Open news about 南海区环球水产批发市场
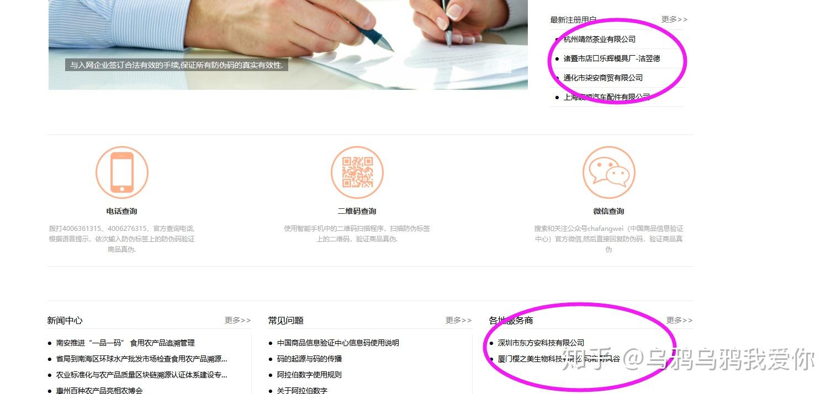Viewport: 836px width, 394px height. tap(141, 359)
